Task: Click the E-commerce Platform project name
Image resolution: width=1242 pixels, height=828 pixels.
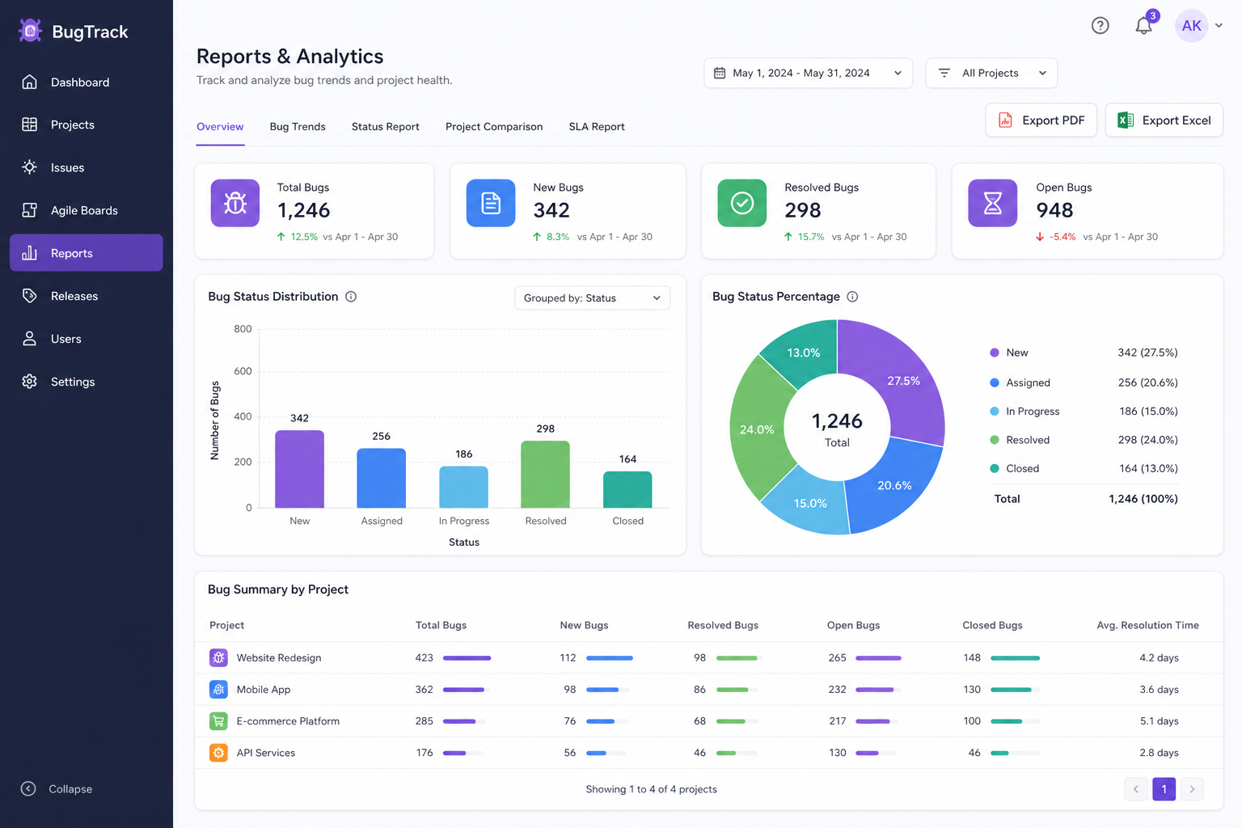Action: point(288,720)
